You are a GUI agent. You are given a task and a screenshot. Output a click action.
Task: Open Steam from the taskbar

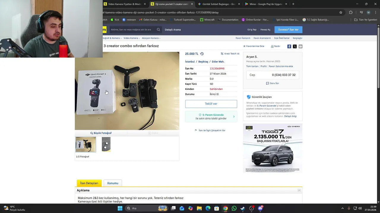click(243, 208)
